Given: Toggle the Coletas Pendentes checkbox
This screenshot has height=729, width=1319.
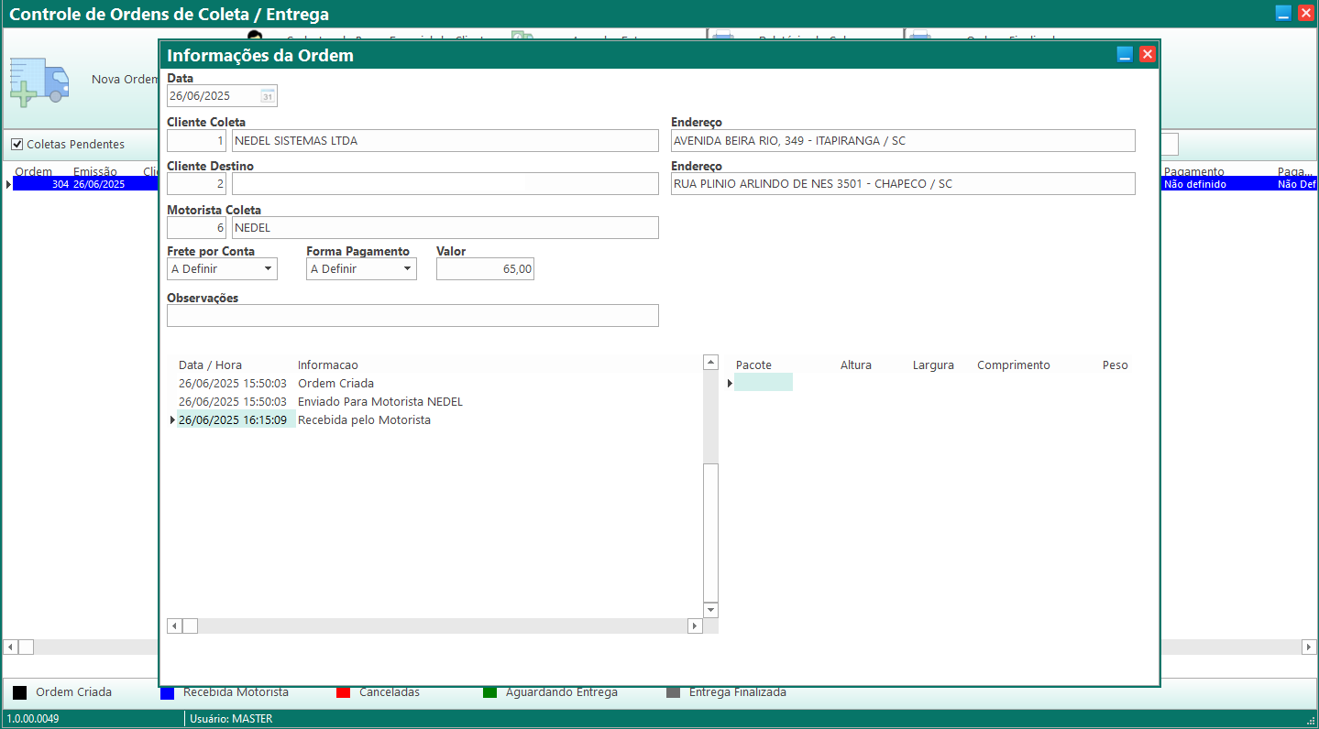Looking at the screenshot, I should click(16, 144).
